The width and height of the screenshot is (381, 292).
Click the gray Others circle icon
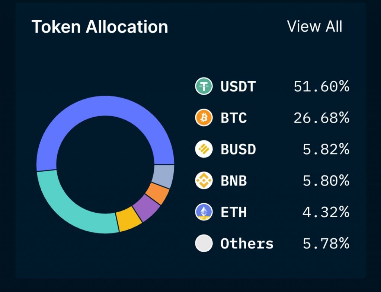point(204,244)
